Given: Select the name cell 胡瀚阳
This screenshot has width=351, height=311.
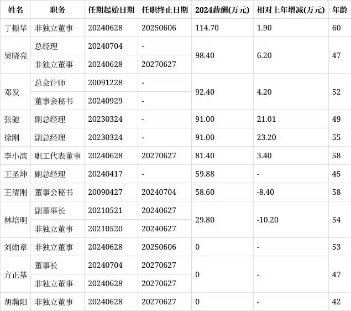Looking at the screenshot, I should click(15, 302).
